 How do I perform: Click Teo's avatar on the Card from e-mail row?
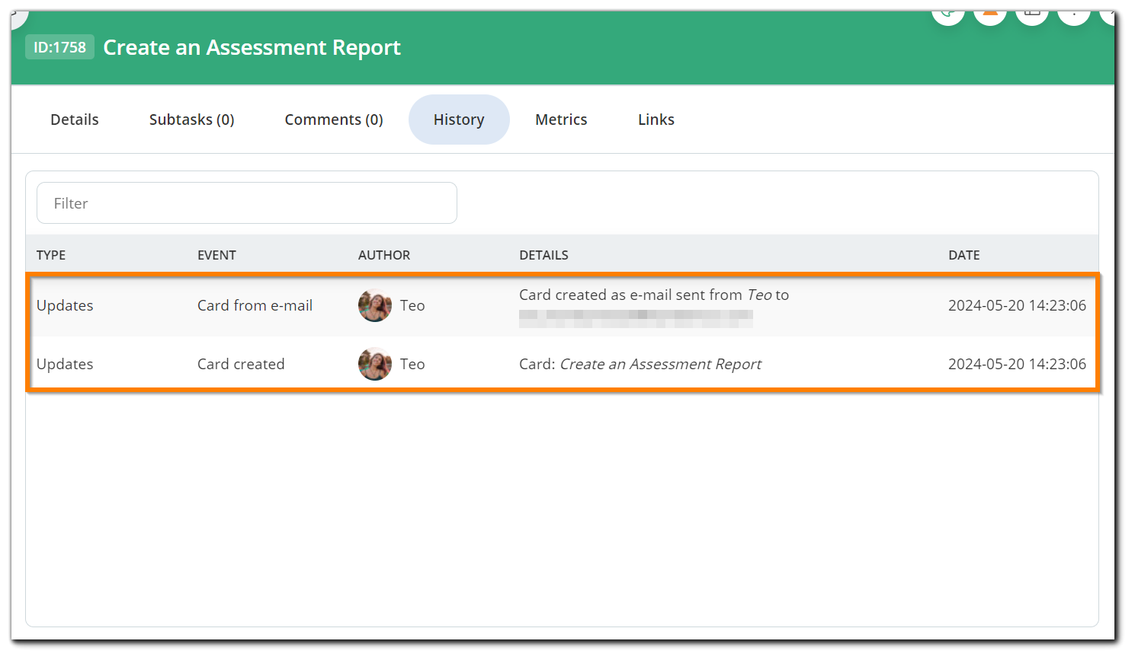tap(374, 305)
